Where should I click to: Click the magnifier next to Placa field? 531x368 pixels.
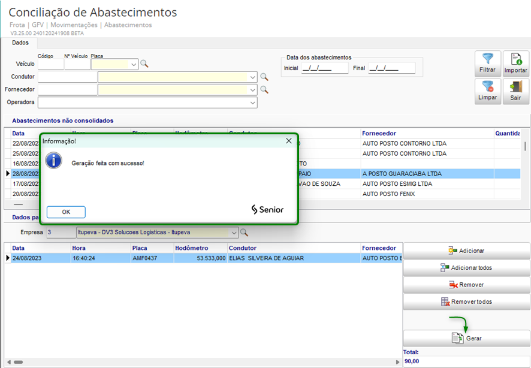tap(144, 64)
